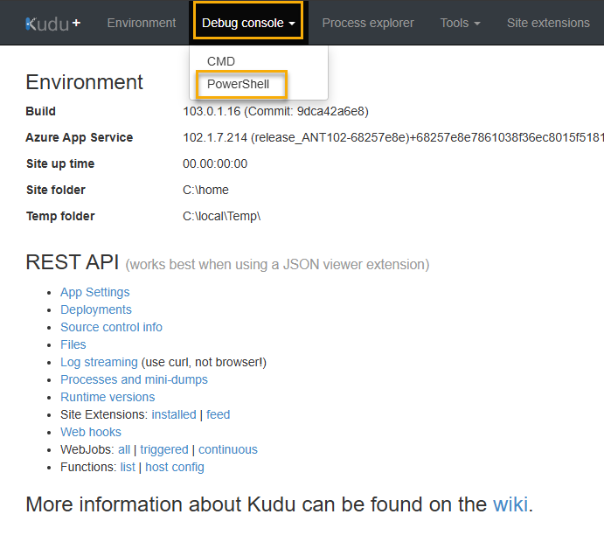604x542 pixels.
Task: View continuous WebJobs link
Action: (x=228, y=449)
